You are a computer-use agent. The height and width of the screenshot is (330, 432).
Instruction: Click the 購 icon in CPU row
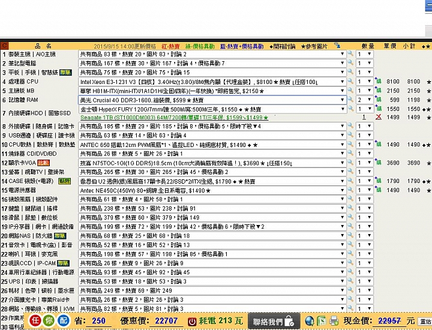pos(378,81)
